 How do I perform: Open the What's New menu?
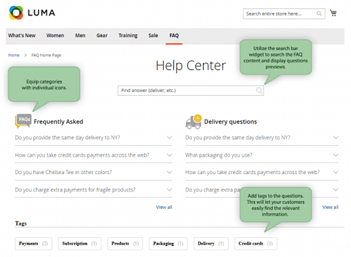click(x=22, y=36)
